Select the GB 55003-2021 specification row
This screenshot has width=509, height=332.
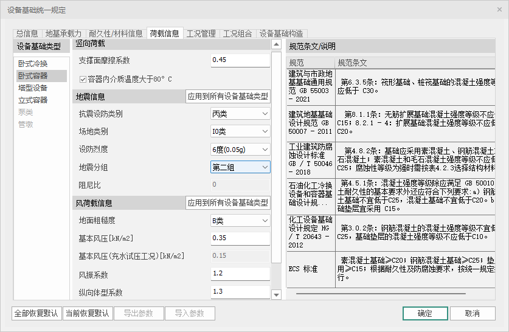(x=391, y=87)
